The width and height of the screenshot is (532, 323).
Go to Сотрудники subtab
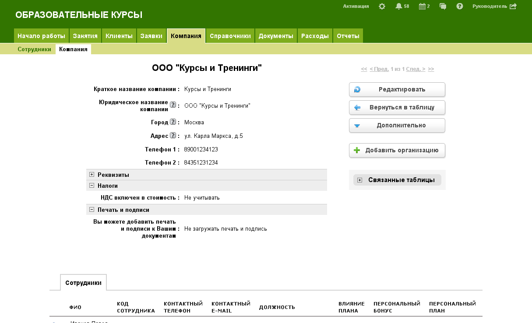point(35,49)
